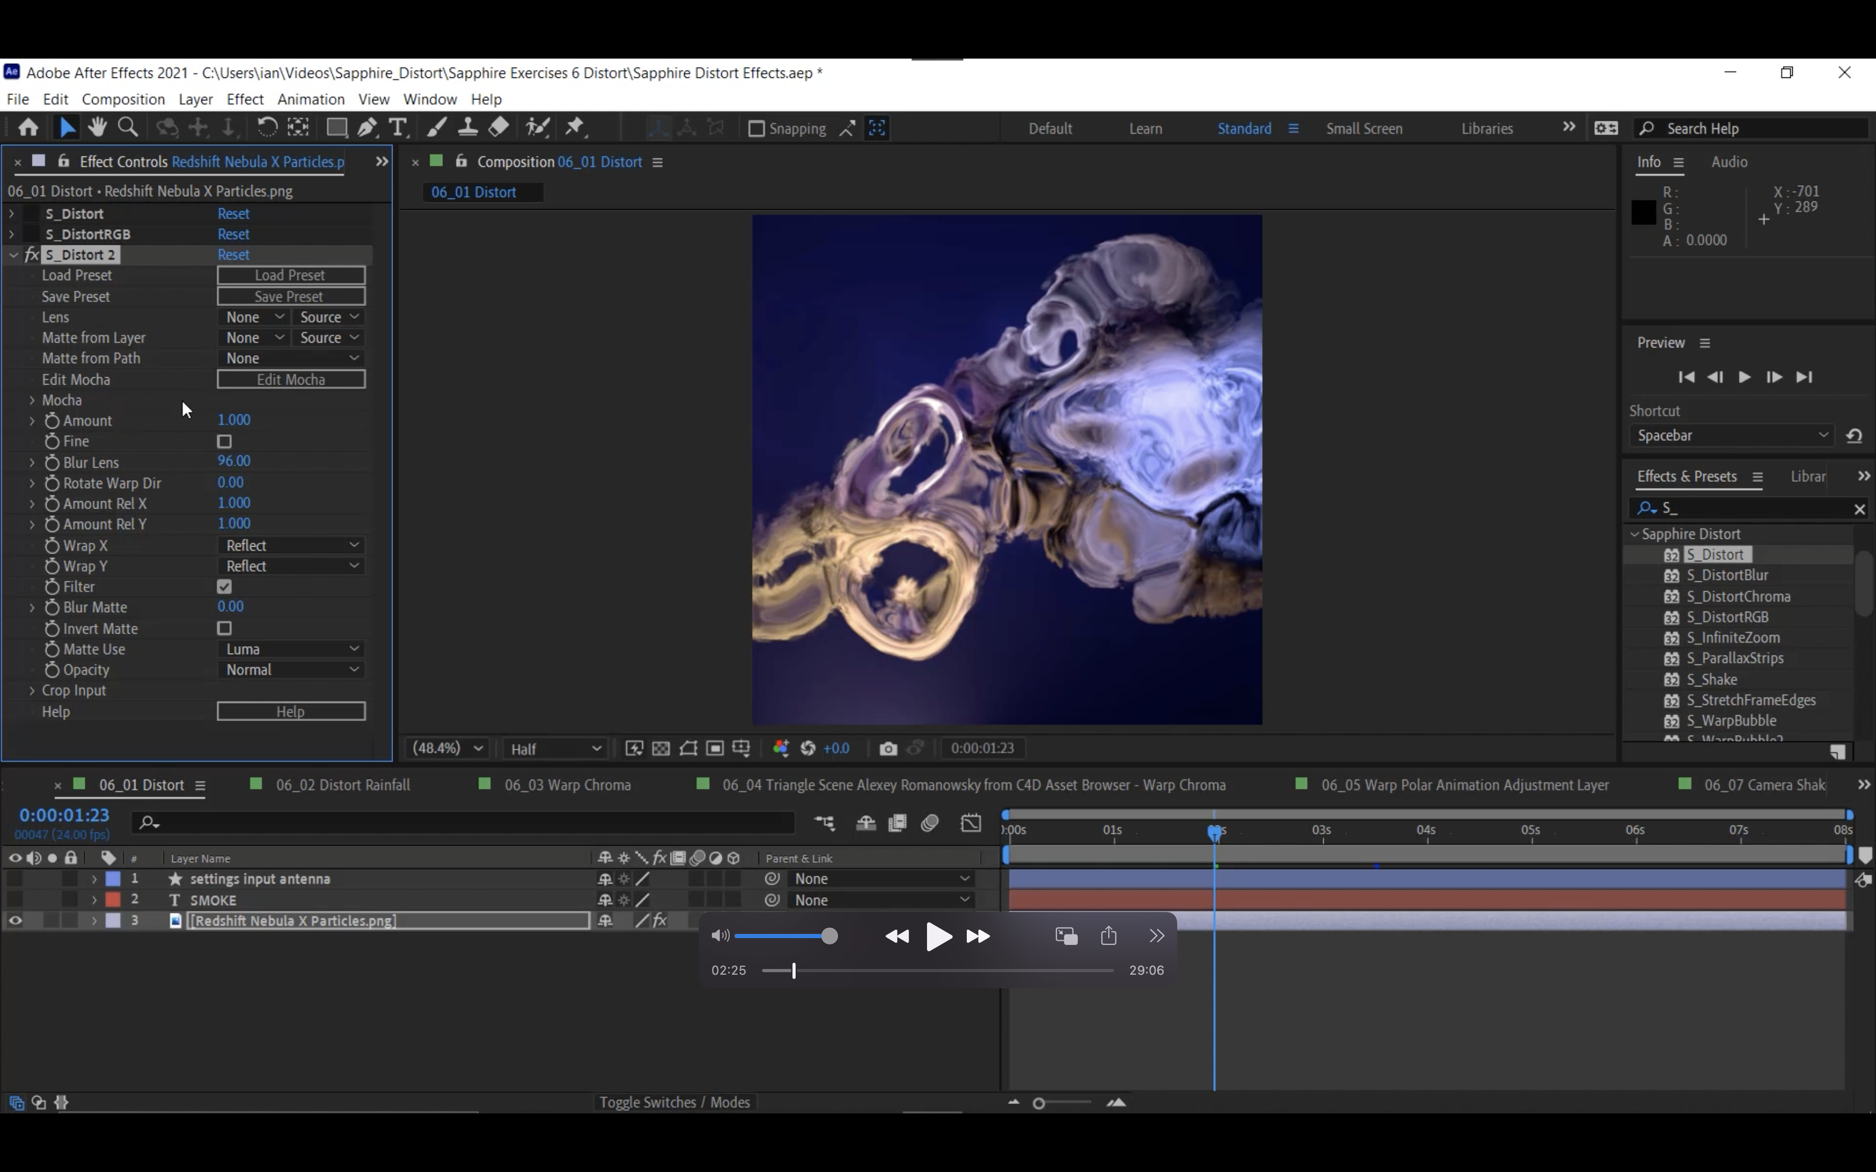Click the transparency grid toggle icon
Image resolution: width=1876 pixels, height=1172 pixels.
[x=661, y=749]
